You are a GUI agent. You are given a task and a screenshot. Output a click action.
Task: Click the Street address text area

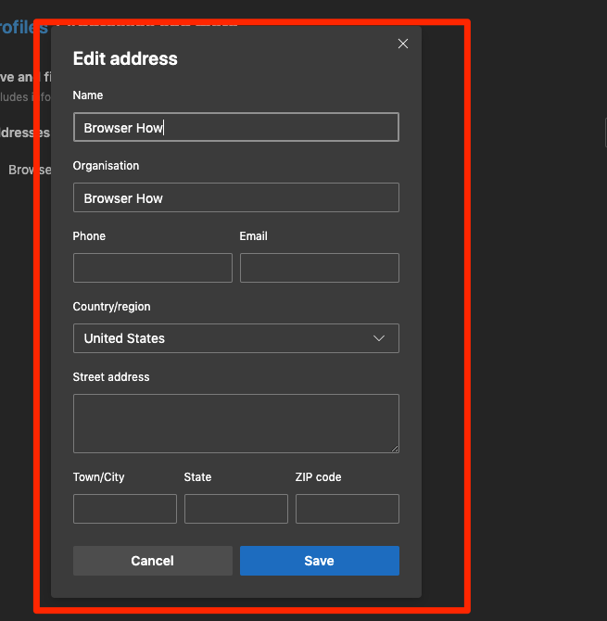236,424
